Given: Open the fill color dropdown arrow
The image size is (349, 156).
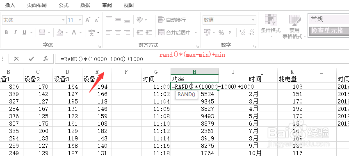Looking at the screenshot, I should click(x=66, y=33).
